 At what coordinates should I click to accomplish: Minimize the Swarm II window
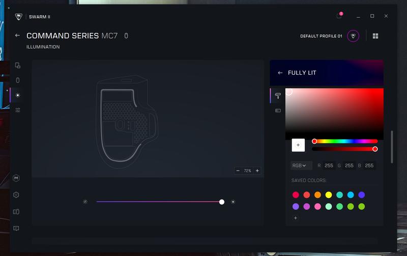pos(358,16)
